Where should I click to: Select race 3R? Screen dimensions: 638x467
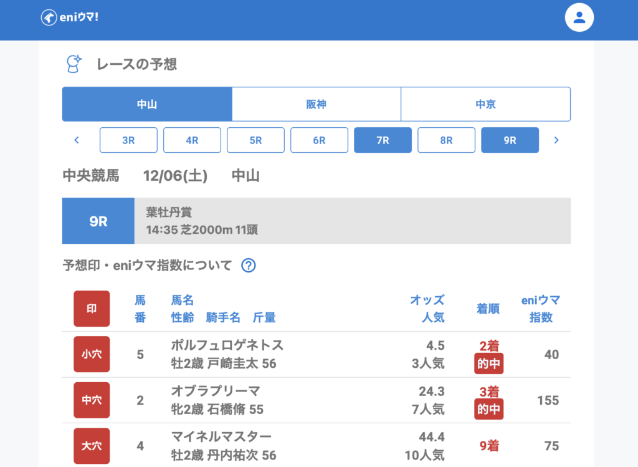point(128,140)
